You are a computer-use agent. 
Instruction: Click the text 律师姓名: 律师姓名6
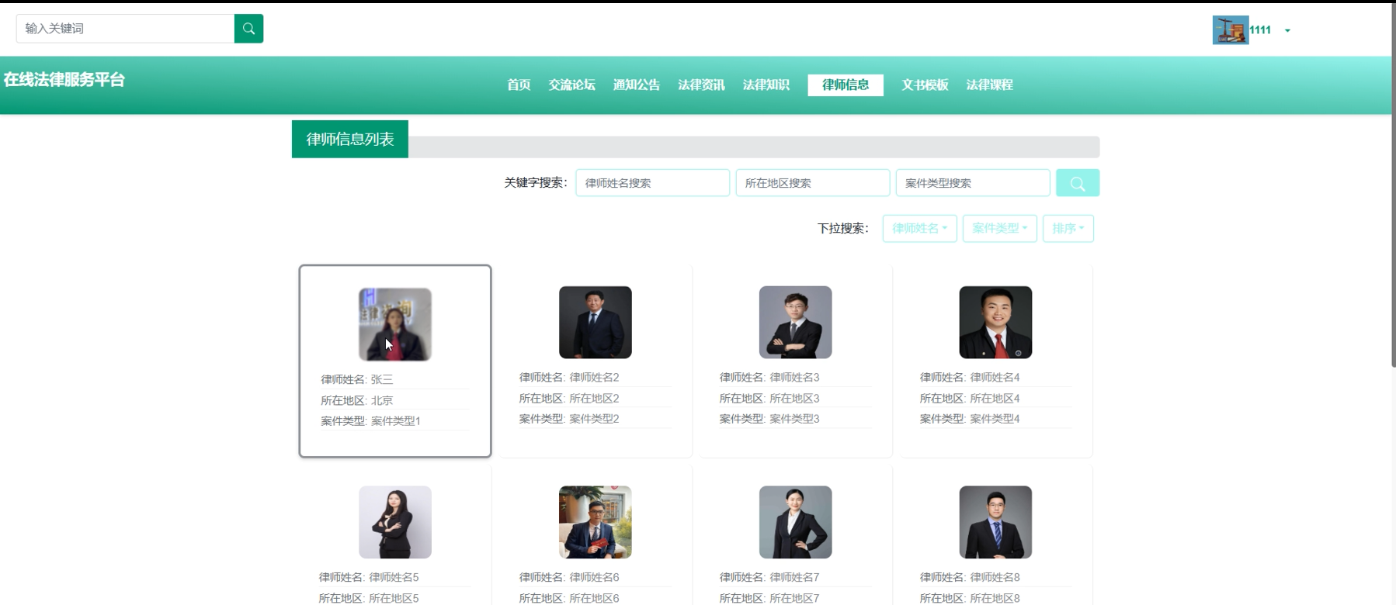pos(569,577)
